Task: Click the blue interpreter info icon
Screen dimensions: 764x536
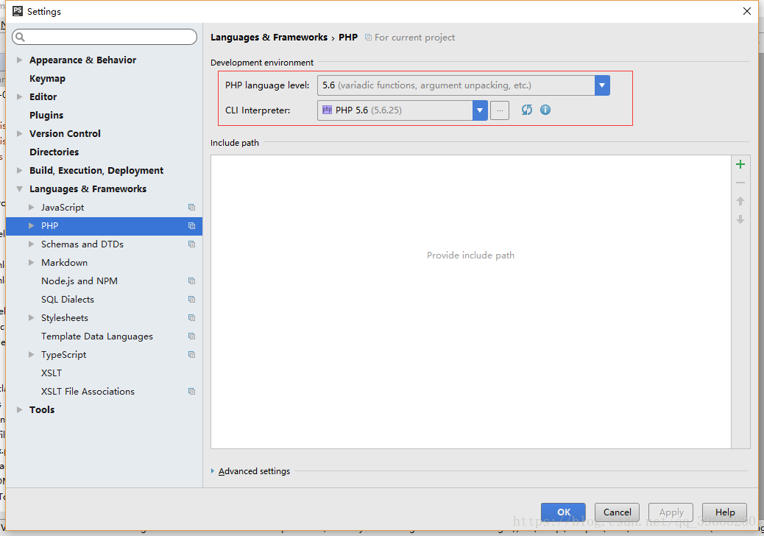Action: pos(545,110)
